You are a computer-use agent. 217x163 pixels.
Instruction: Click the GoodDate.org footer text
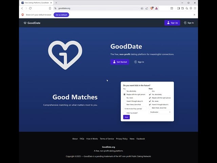point(108,147)
